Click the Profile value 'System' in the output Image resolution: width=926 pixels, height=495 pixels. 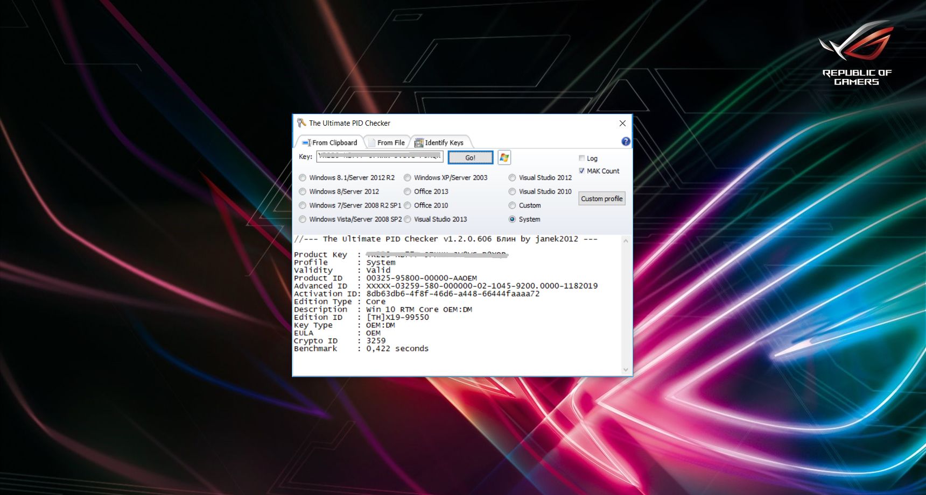[x=381, y=263]
